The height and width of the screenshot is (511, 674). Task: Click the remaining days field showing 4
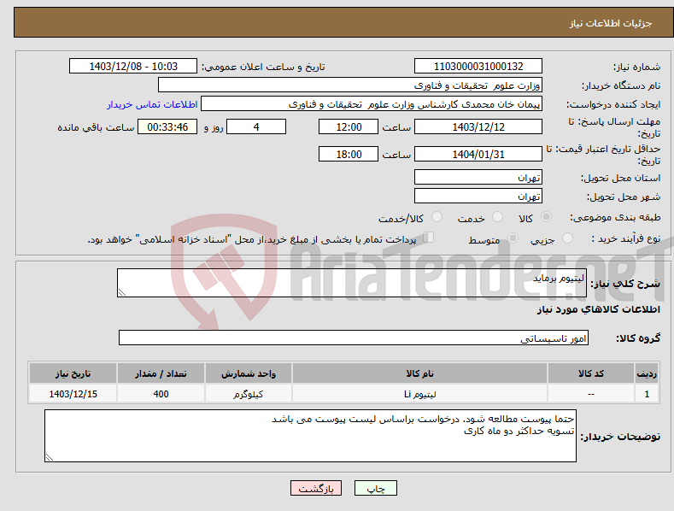click(256, 126)
